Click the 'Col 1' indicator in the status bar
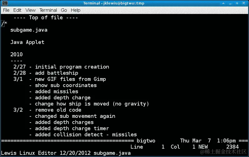Screen dimensions: 249x157 tap(183, 147)
